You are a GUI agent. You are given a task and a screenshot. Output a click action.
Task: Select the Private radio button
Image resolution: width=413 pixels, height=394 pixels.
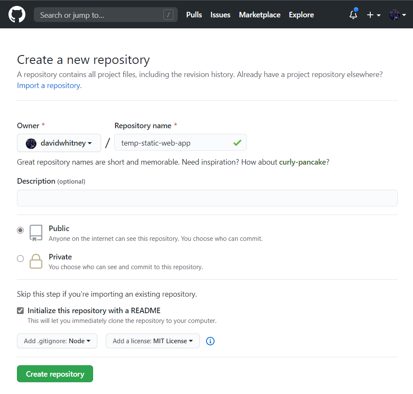click(x=20, y=259)
